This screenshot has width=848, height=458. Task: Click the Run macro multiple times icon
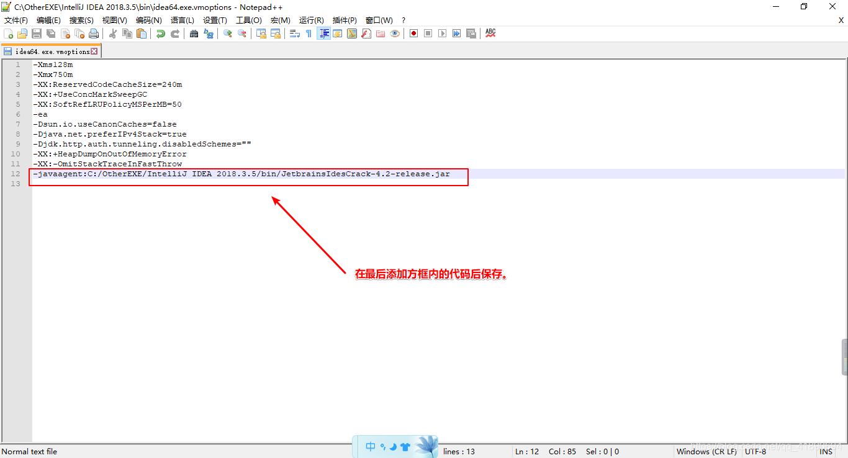[457, 34]
